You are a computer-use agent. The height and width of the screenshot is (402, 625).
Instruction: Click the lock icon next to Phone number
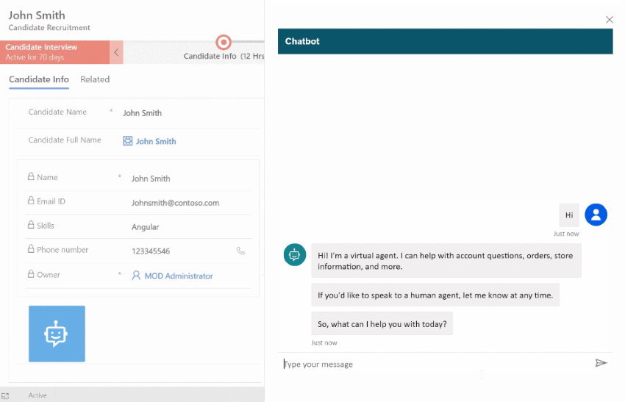click(x=31, y=249)
